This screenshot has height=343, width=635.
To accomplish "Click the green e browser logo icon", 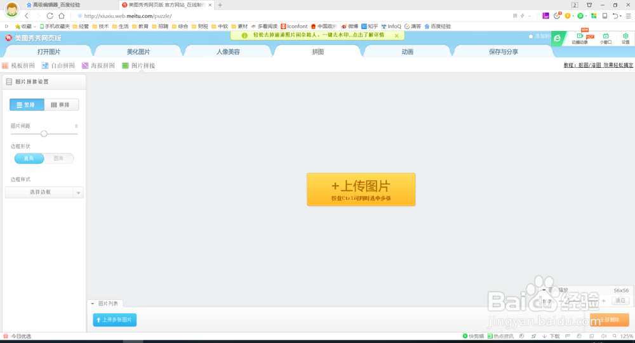I will click(x=558, y=39).
